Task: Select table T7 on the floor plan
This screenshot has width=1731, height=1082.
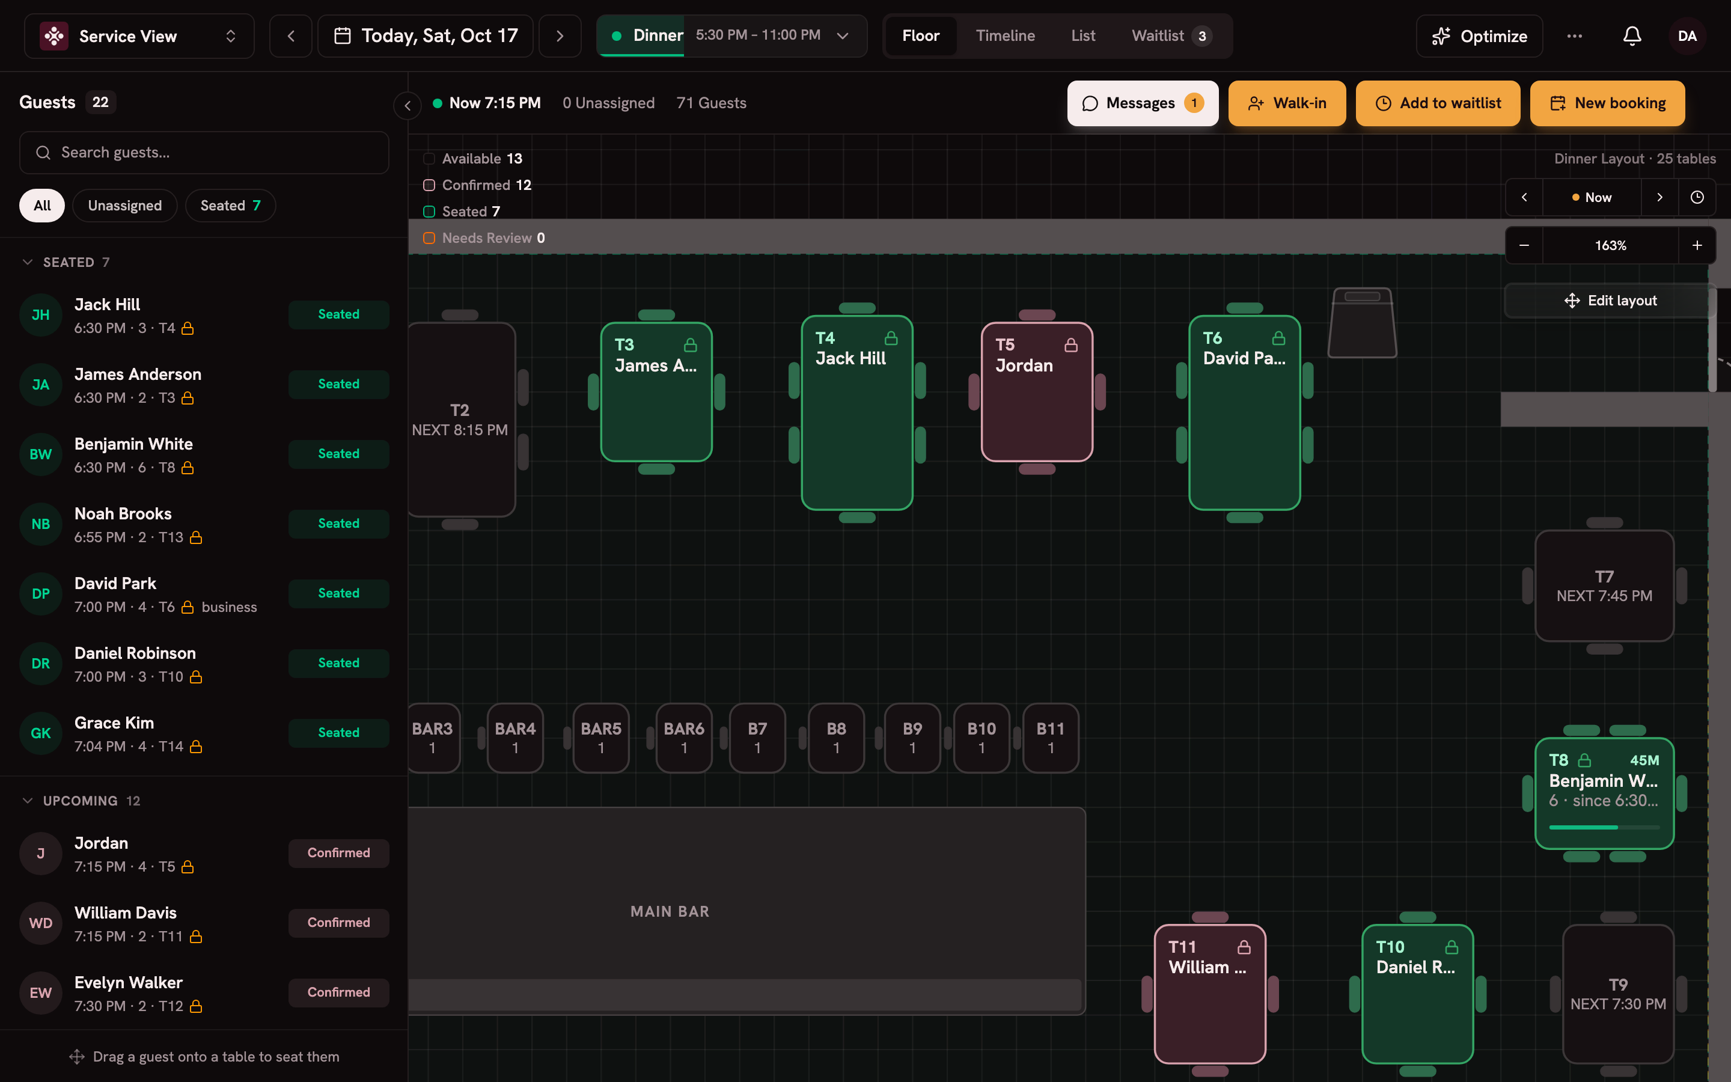Action: [1604, 586]
